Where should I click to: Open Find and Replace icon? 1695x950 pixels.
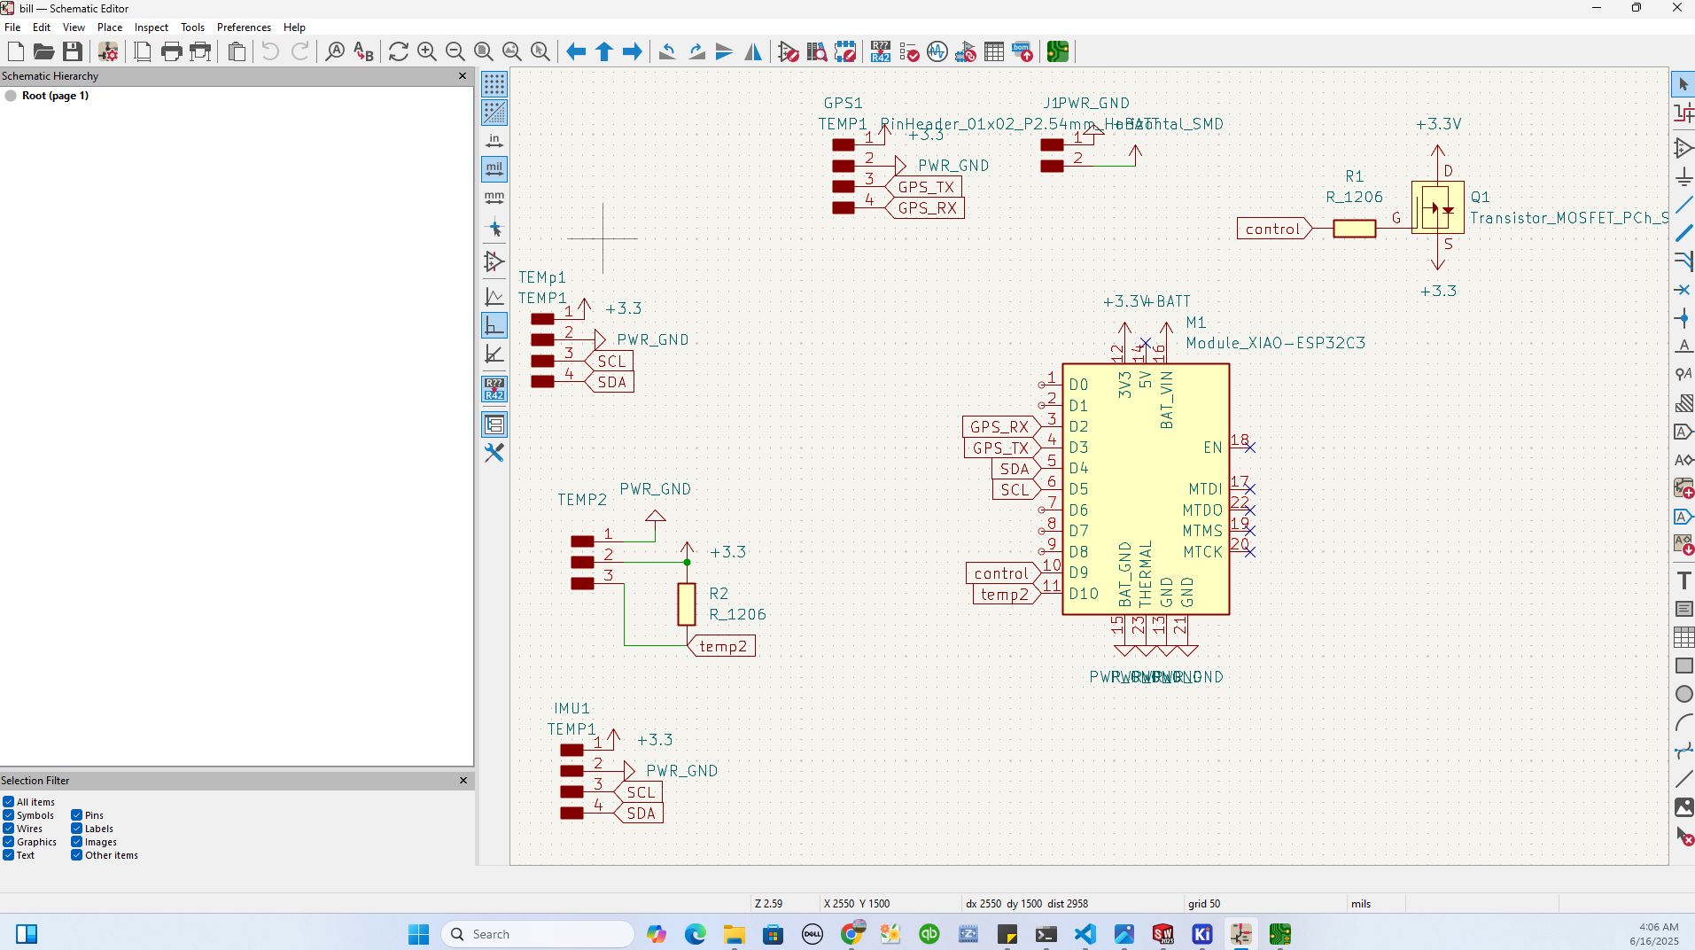pos(363,51)
